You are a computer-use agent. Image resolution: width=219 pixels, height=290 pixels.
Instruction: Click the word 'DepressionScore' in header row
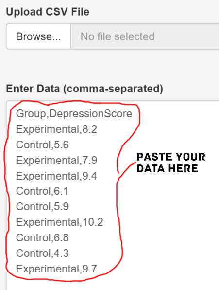tap(91, 114)
